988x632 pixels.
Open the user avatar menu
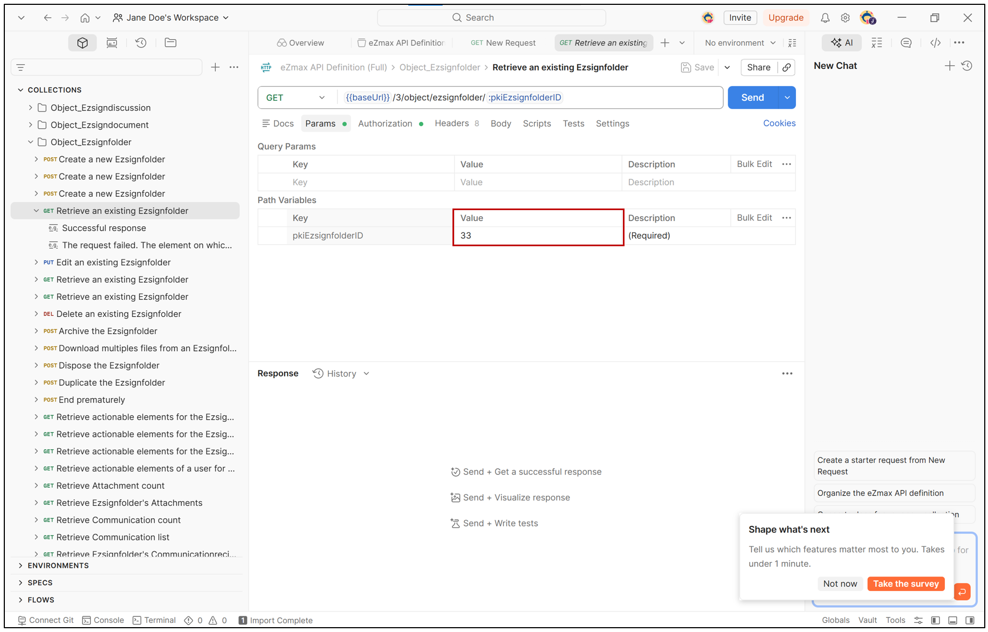click(x=868, y=18)
